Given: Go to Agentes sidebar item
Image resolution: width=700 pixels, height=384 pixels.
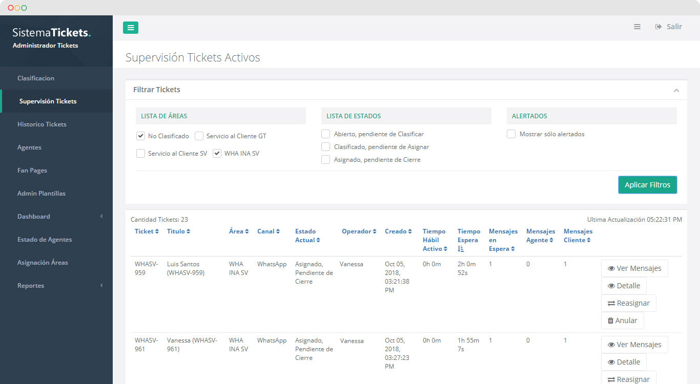Looking at the screenshot, I should [x=56, y=147].
